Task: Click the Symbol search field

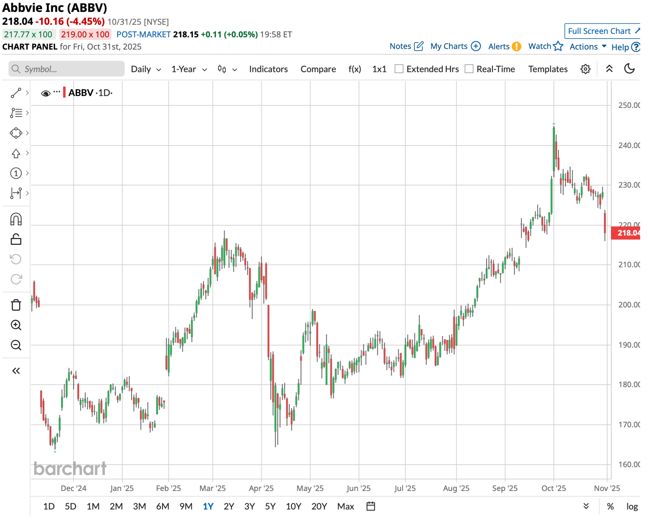Action: click(x=66, y=69)
